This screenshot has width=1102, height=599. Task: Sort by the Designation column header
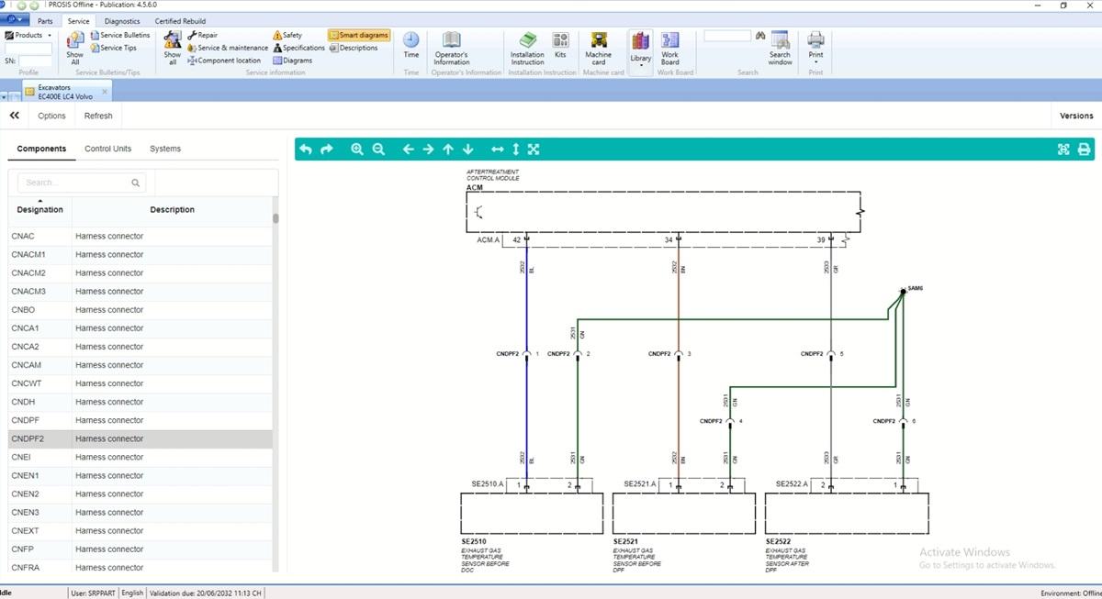click(x=40, y=209)
